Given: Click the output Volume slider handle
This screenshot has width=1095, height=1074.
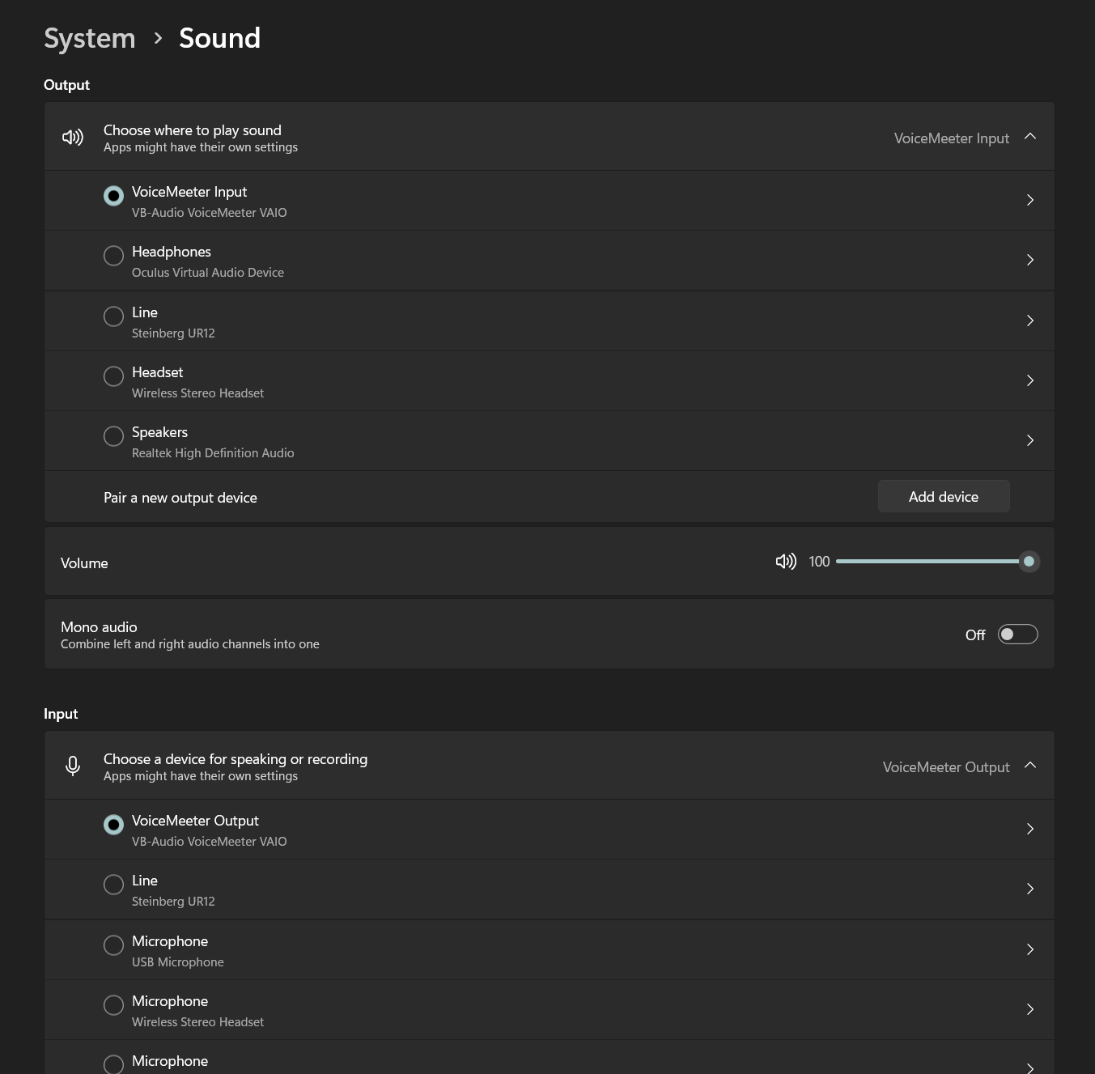Looking at the screenshot, I should coord(1029,561).
